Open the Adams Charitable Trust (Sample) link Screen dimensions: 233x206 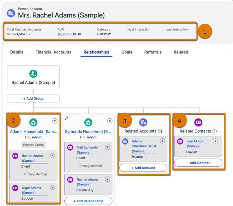[x=144, y=146]
